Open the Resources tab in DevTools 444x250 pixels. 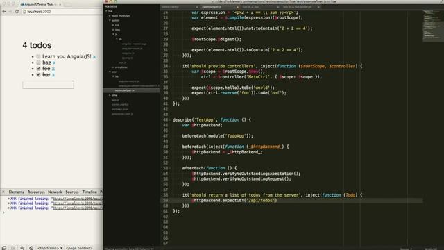click(x=36, y=192)
